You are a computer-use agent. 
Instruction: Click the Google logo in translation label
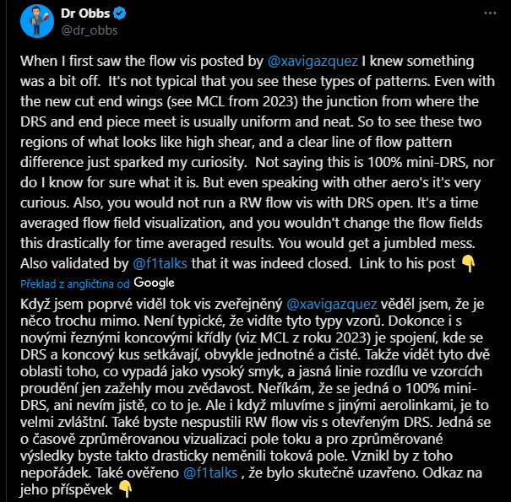(x=154, y=282)
